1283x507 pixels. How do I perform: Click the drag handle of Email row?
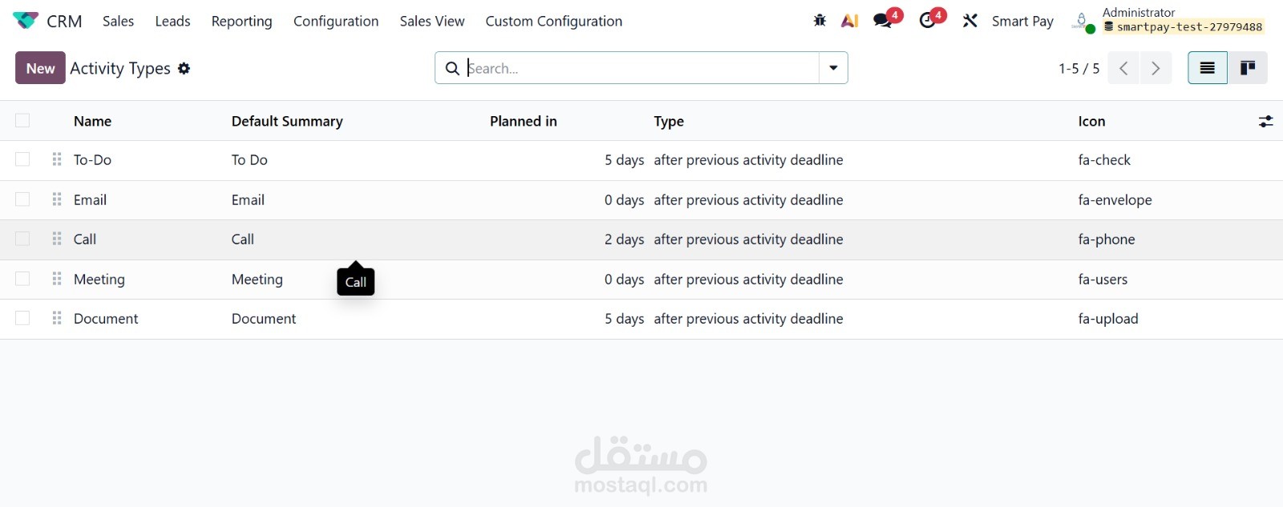[57, 199]
